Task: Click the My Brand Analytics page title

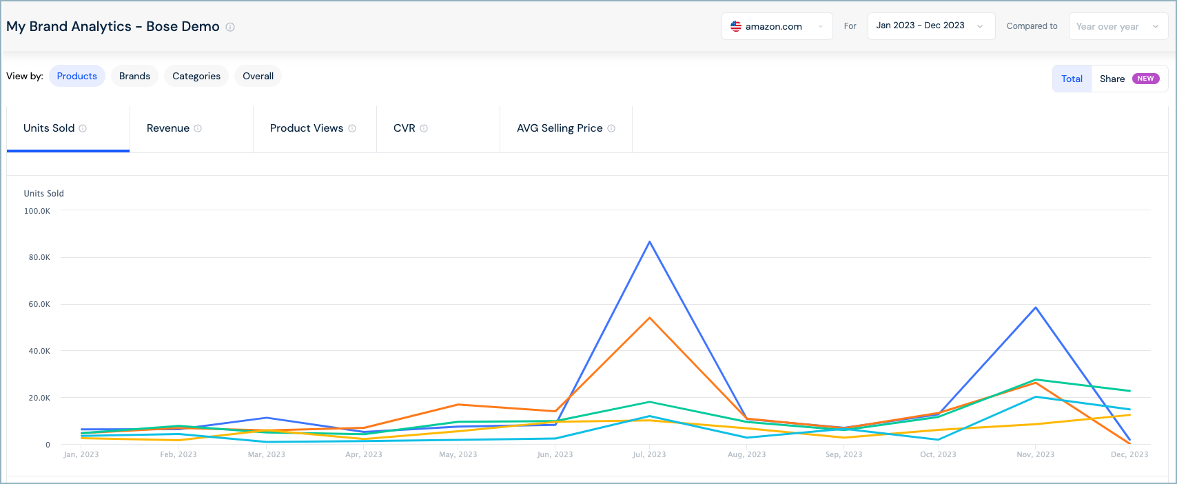Action: pos(113,26)
